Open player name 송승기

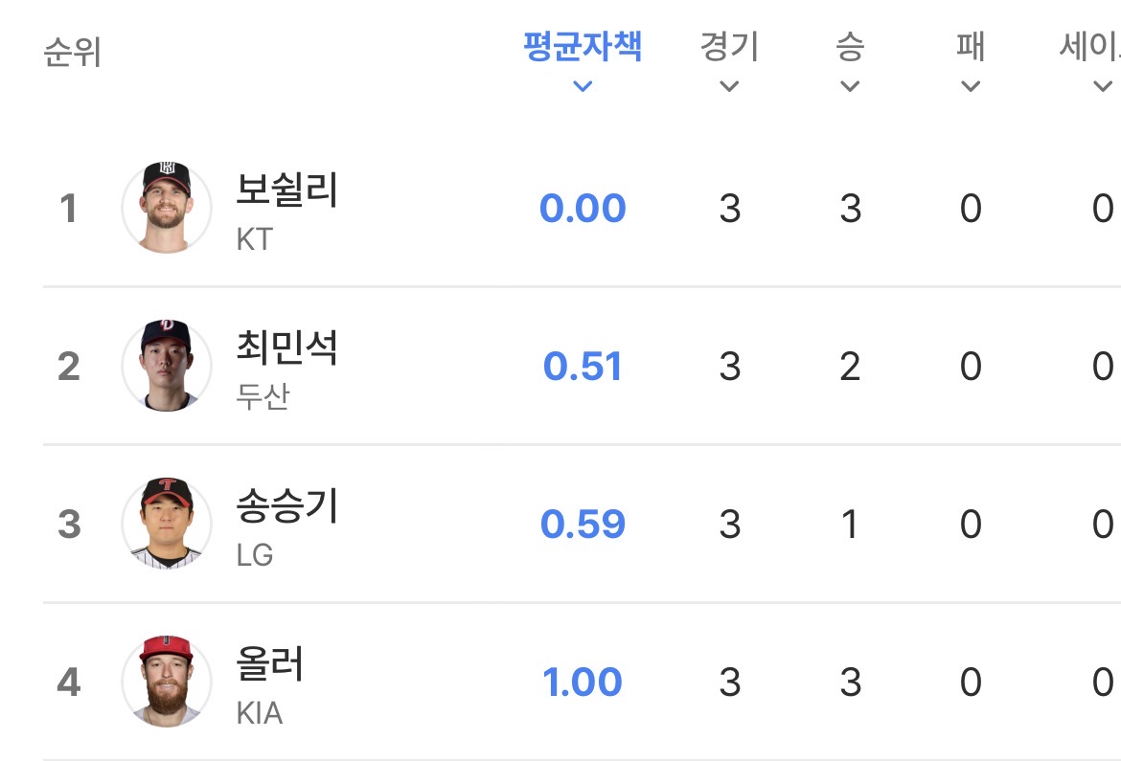[286, 506]
